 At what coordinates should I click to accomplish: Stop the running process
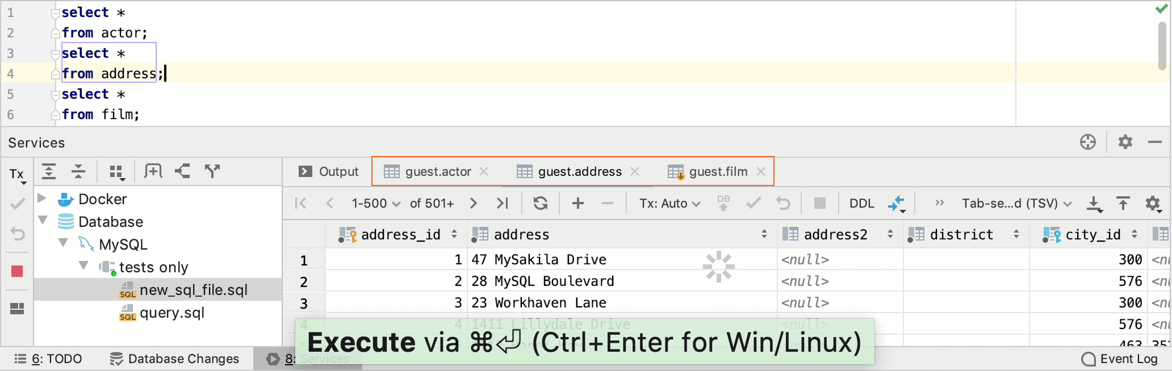819,203
